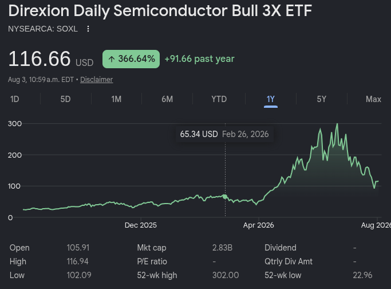Switch to the 5D chart range
Viewport: 391px width, 289px height.
tap(66, 99)
